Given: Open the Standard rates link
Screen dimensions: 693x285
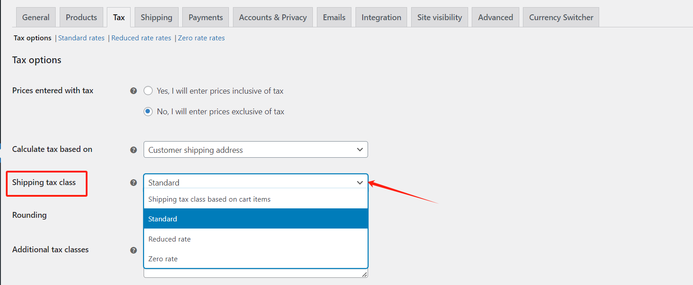Looking at the screenshot, I should [81, 38].
